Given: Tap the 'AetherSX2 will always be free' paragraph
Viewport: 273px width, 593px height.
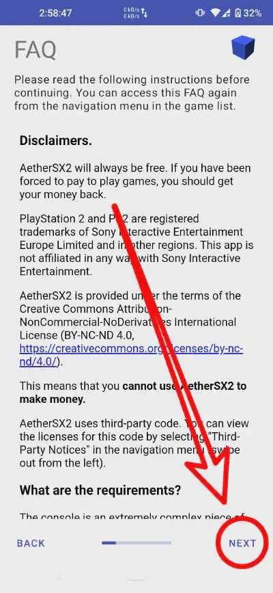Looking at the screenshot, I should [135, 181].
